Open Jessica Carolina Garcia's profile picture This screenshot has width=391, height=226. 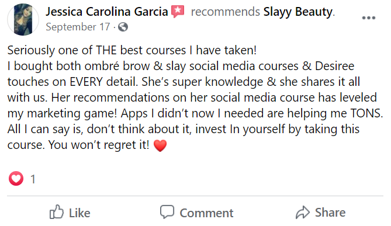coord(23,19)
